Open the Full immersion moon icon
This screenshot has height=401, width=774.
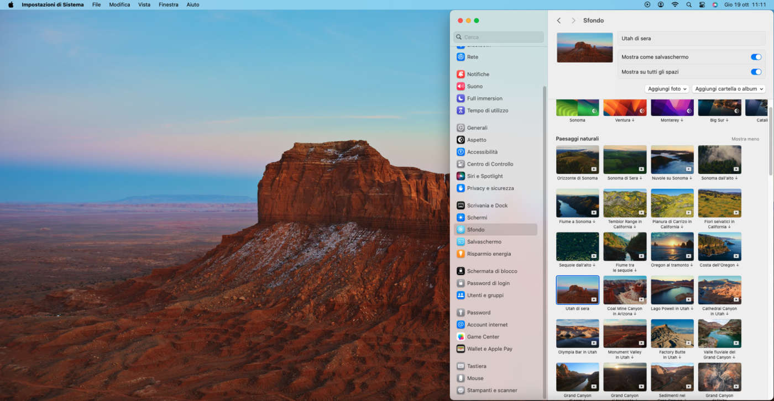(461, 98)
